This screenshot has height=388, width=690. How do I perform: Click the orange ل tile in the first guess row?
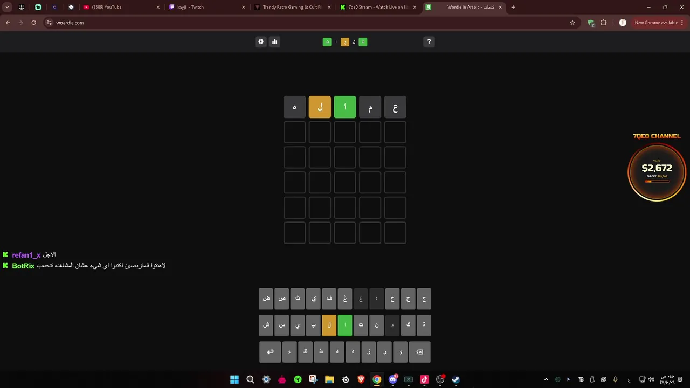[320, 107]
